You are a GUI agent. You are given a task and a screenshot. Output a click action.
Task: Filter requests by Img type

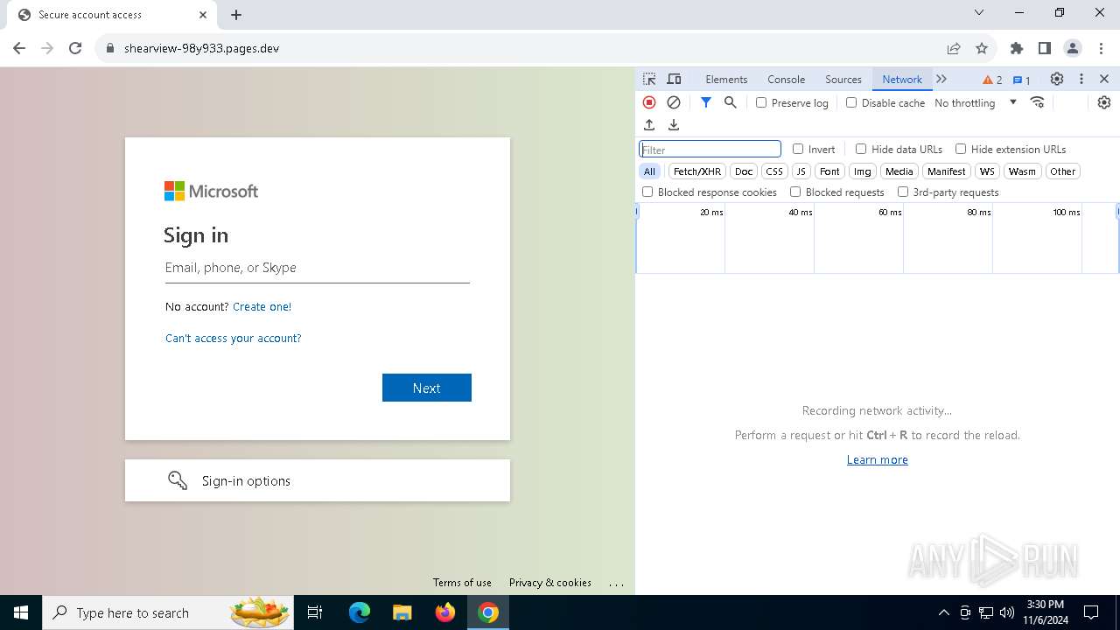[863, 171]
